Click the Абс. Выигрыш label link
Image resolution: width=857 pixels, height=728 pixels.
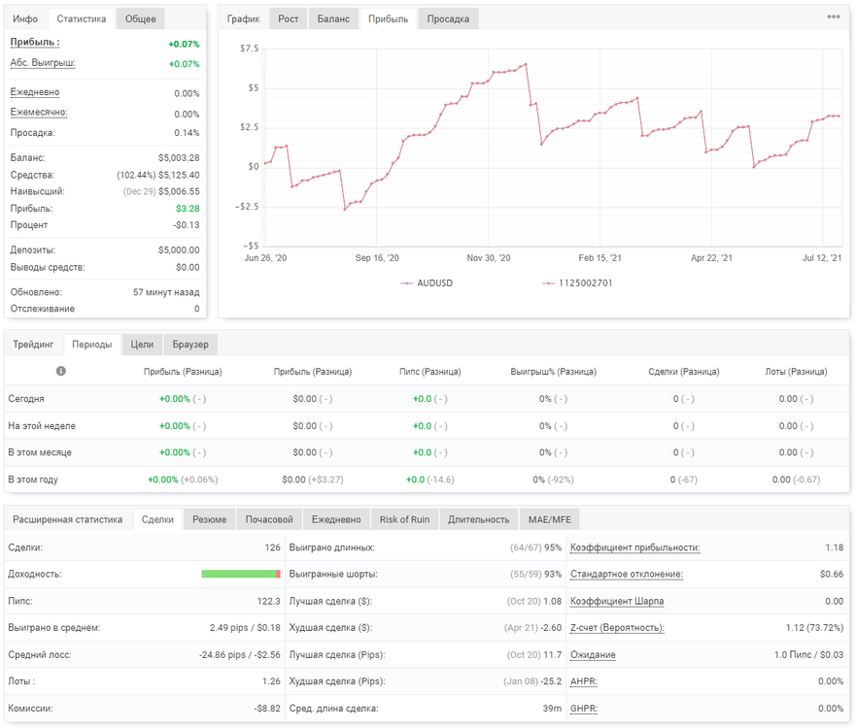pos(43,63)
